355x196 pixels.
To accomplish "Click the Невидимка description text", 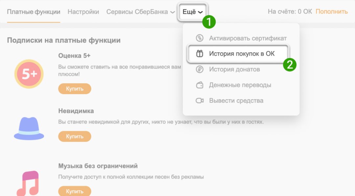I will pos(161,122).
